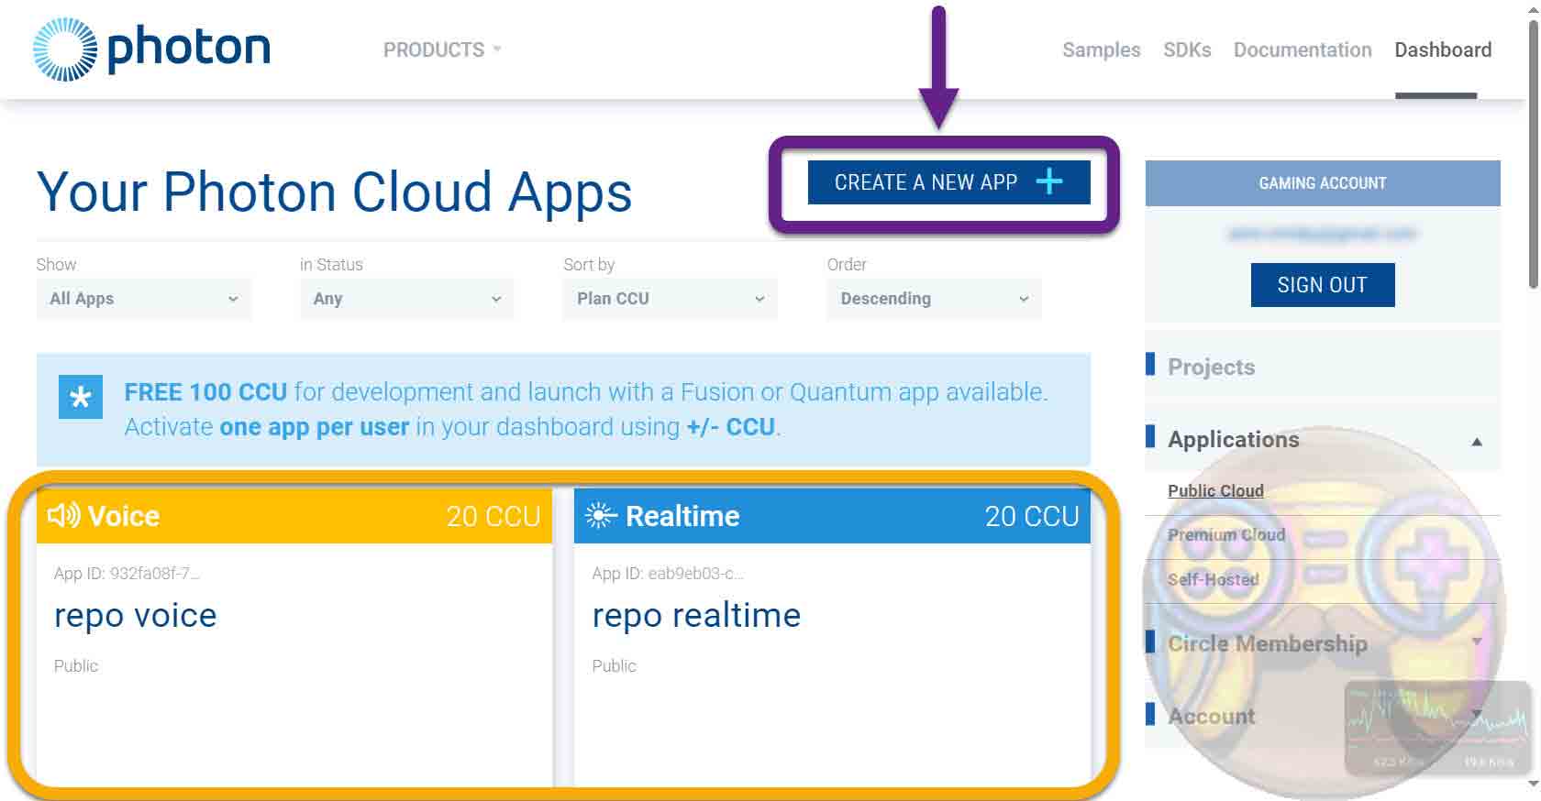Open the Status Any dropdown
The width and height of the screenshot is (1541, 801).
(x=407, y=299)
